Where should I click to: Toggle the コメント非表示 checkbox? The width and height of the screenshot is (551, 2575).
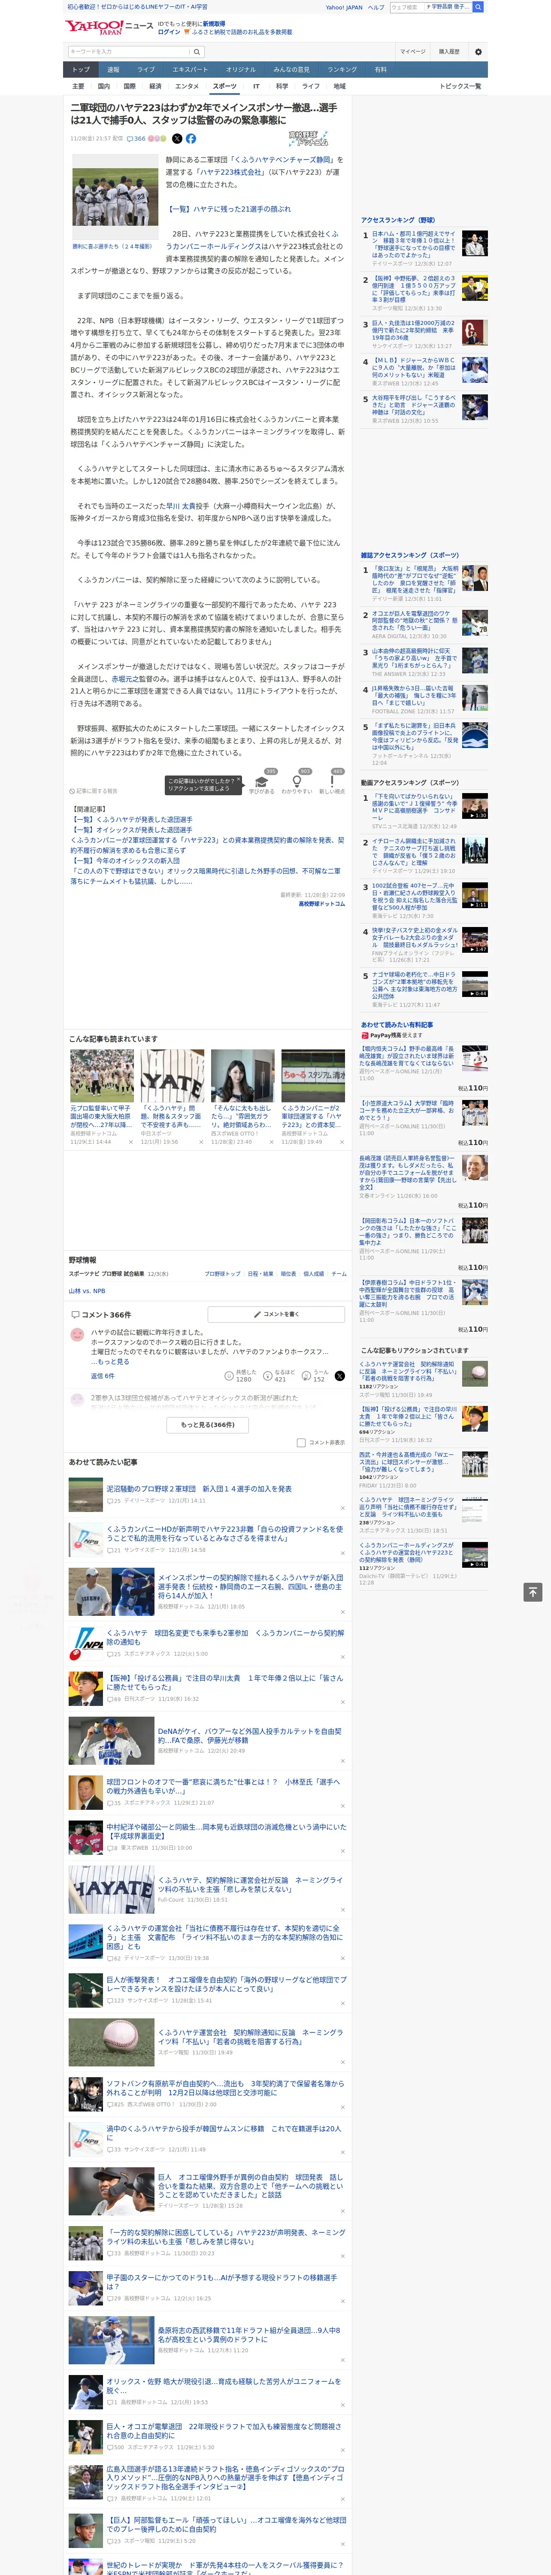pyautogui.click(x=301, y=1442)
